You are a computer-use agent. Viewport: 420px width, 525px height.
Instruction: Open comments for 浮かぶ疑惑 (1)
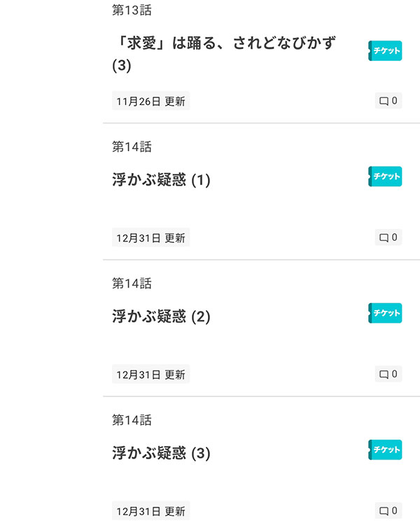[x=388, y=237]
